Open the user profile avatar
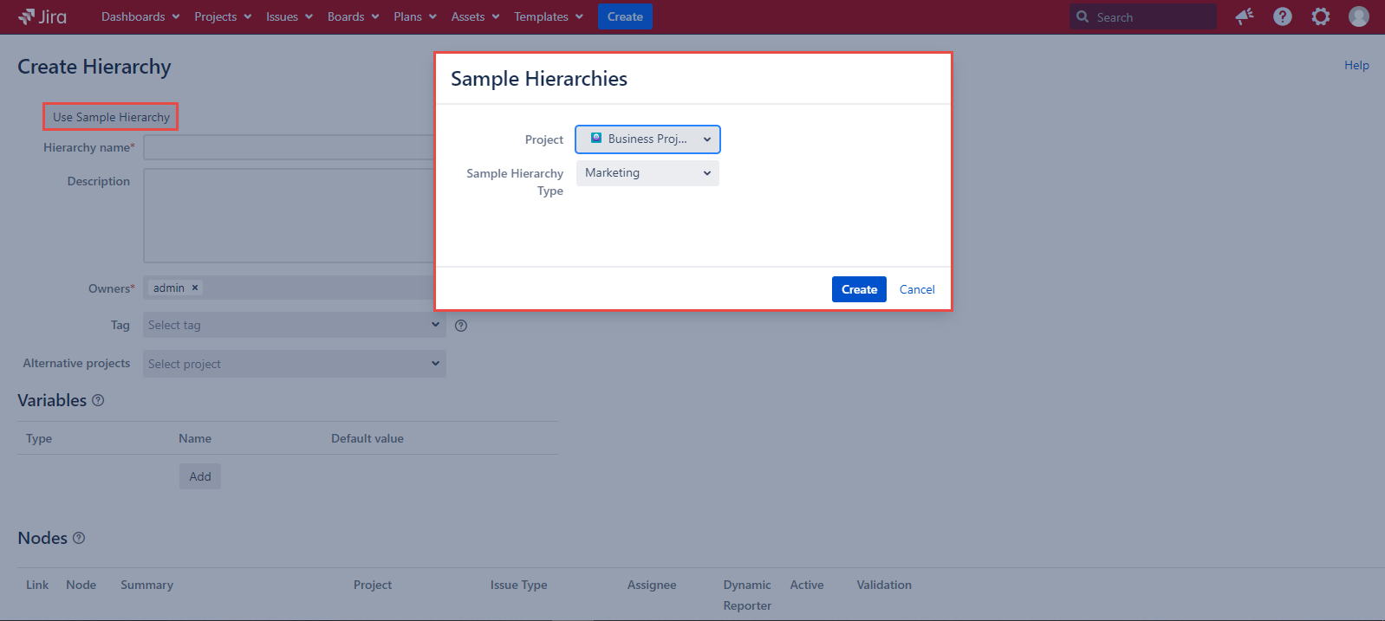Image resolution: width=1385 pixels, height=621 pixels. pos(1359,16)
